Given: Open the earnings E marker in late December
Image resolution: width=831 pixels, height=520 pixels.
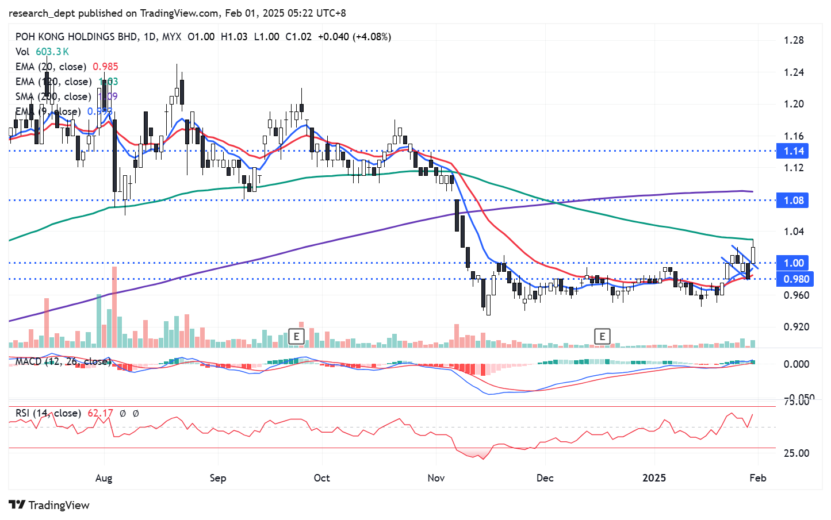Looking at the screenshot, I should coord(602,337).
